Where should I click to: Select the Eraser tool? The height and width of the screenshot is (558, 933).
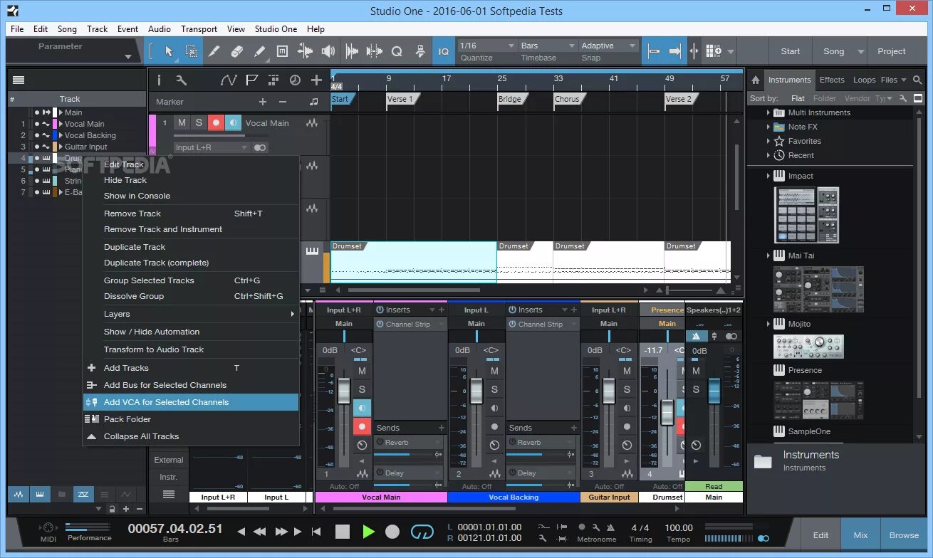237,51
